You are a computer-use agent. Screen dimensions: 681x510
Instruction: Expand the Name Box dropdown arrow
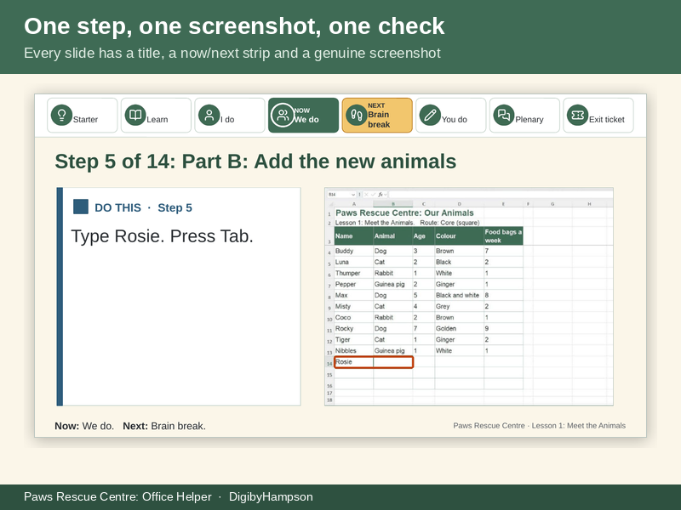[353, 195]
